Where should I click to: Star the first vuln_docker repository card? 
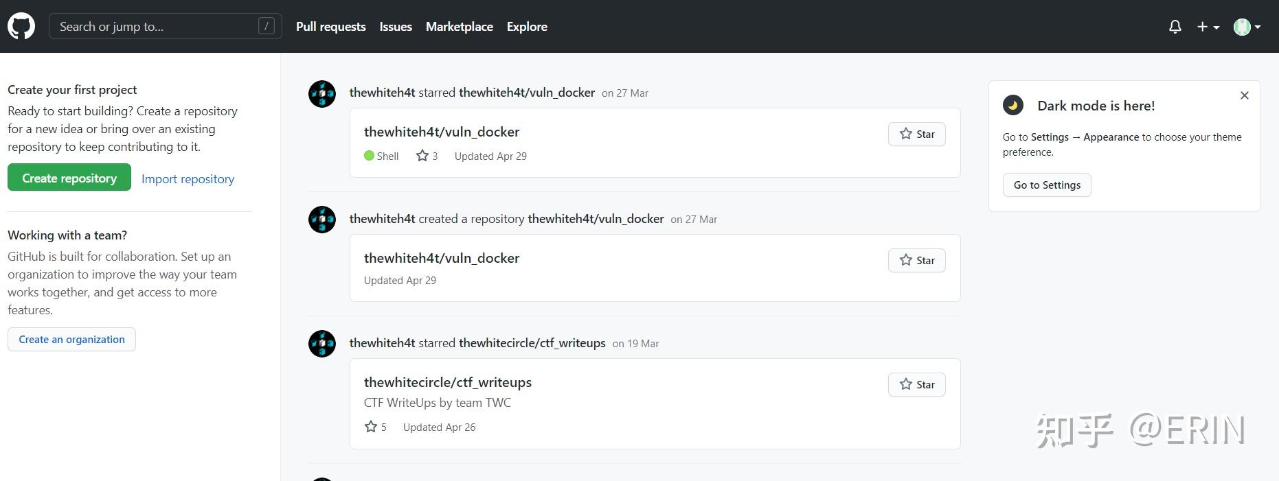917,134
